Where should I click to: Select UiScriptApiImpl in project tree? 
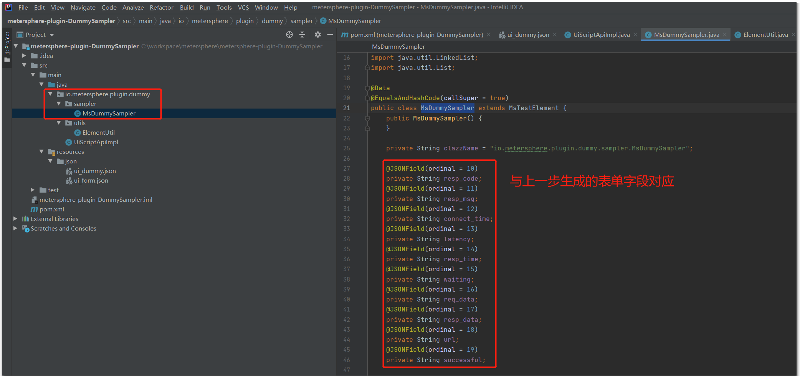tap(96, 142)
